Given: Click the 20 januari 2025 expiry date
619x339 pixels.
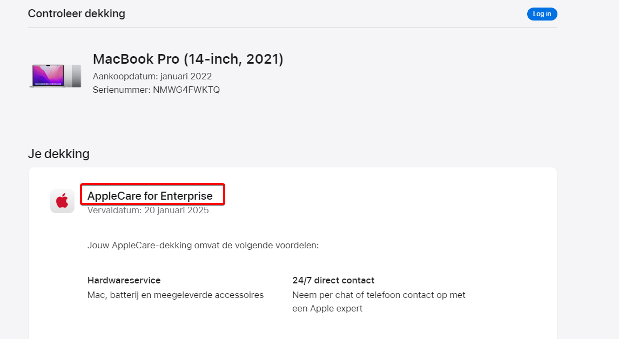Looking at the screenshot, I should click(x=176, y=211).
